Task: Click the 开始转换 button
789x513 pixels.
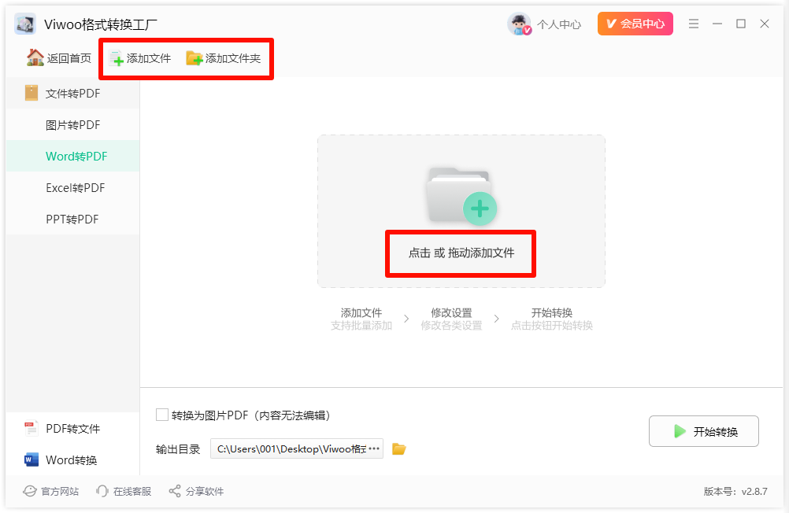Action: click(703, 431)
